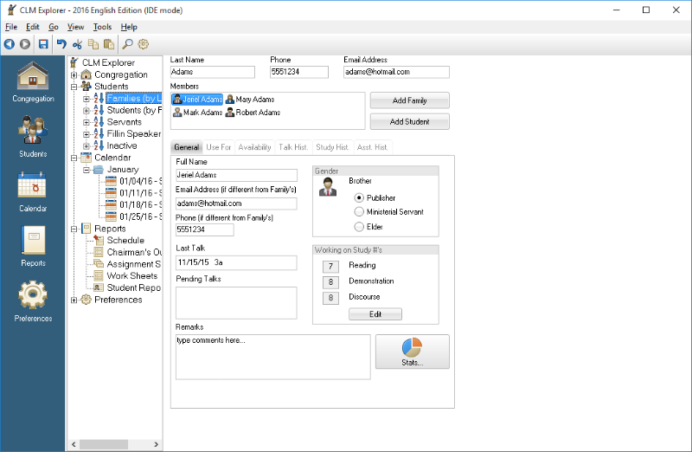Expand the Inactive tree node
Viewport: 692px width, 452px height.
tap(86, 145)
